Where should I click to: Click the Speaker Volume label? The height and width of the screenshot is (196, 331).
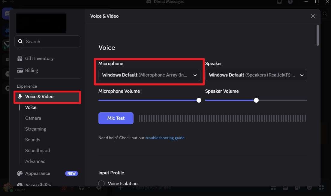(222, 91)
